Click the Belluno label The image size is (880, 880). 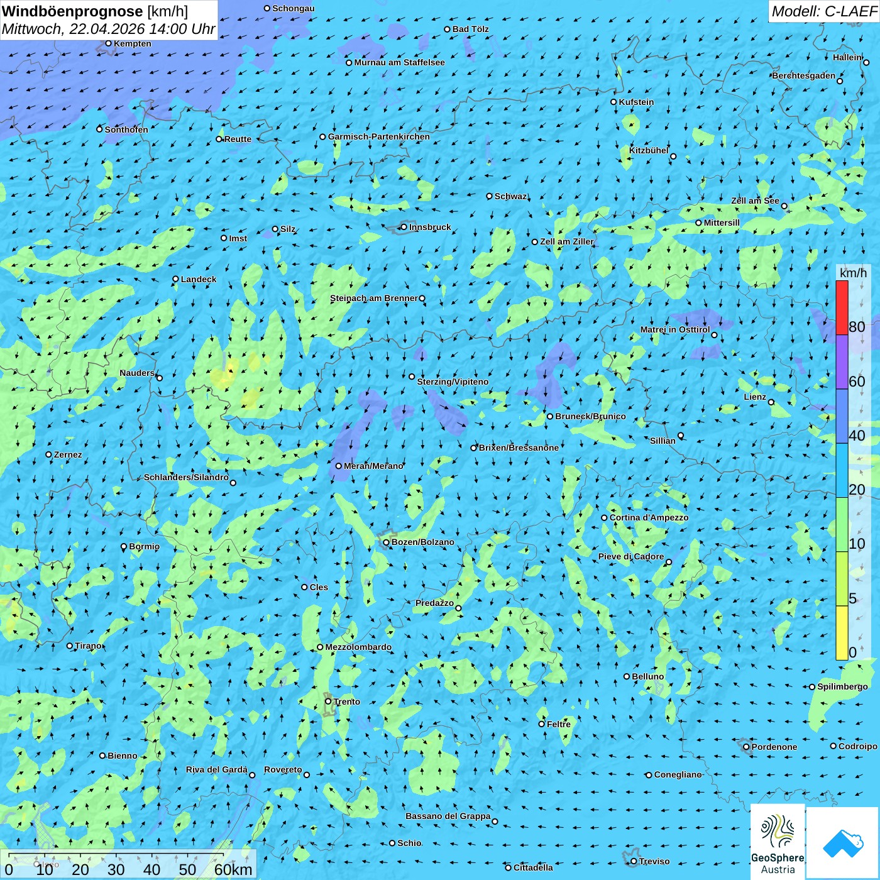click(648, 676)
